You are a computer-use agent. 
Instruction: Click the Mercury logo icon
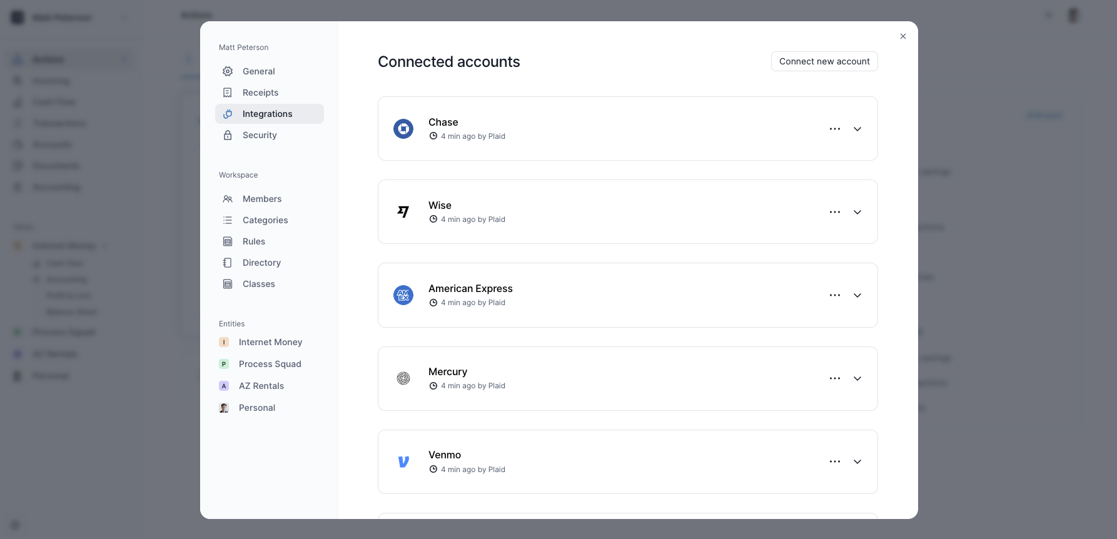(x=403, y=378)
